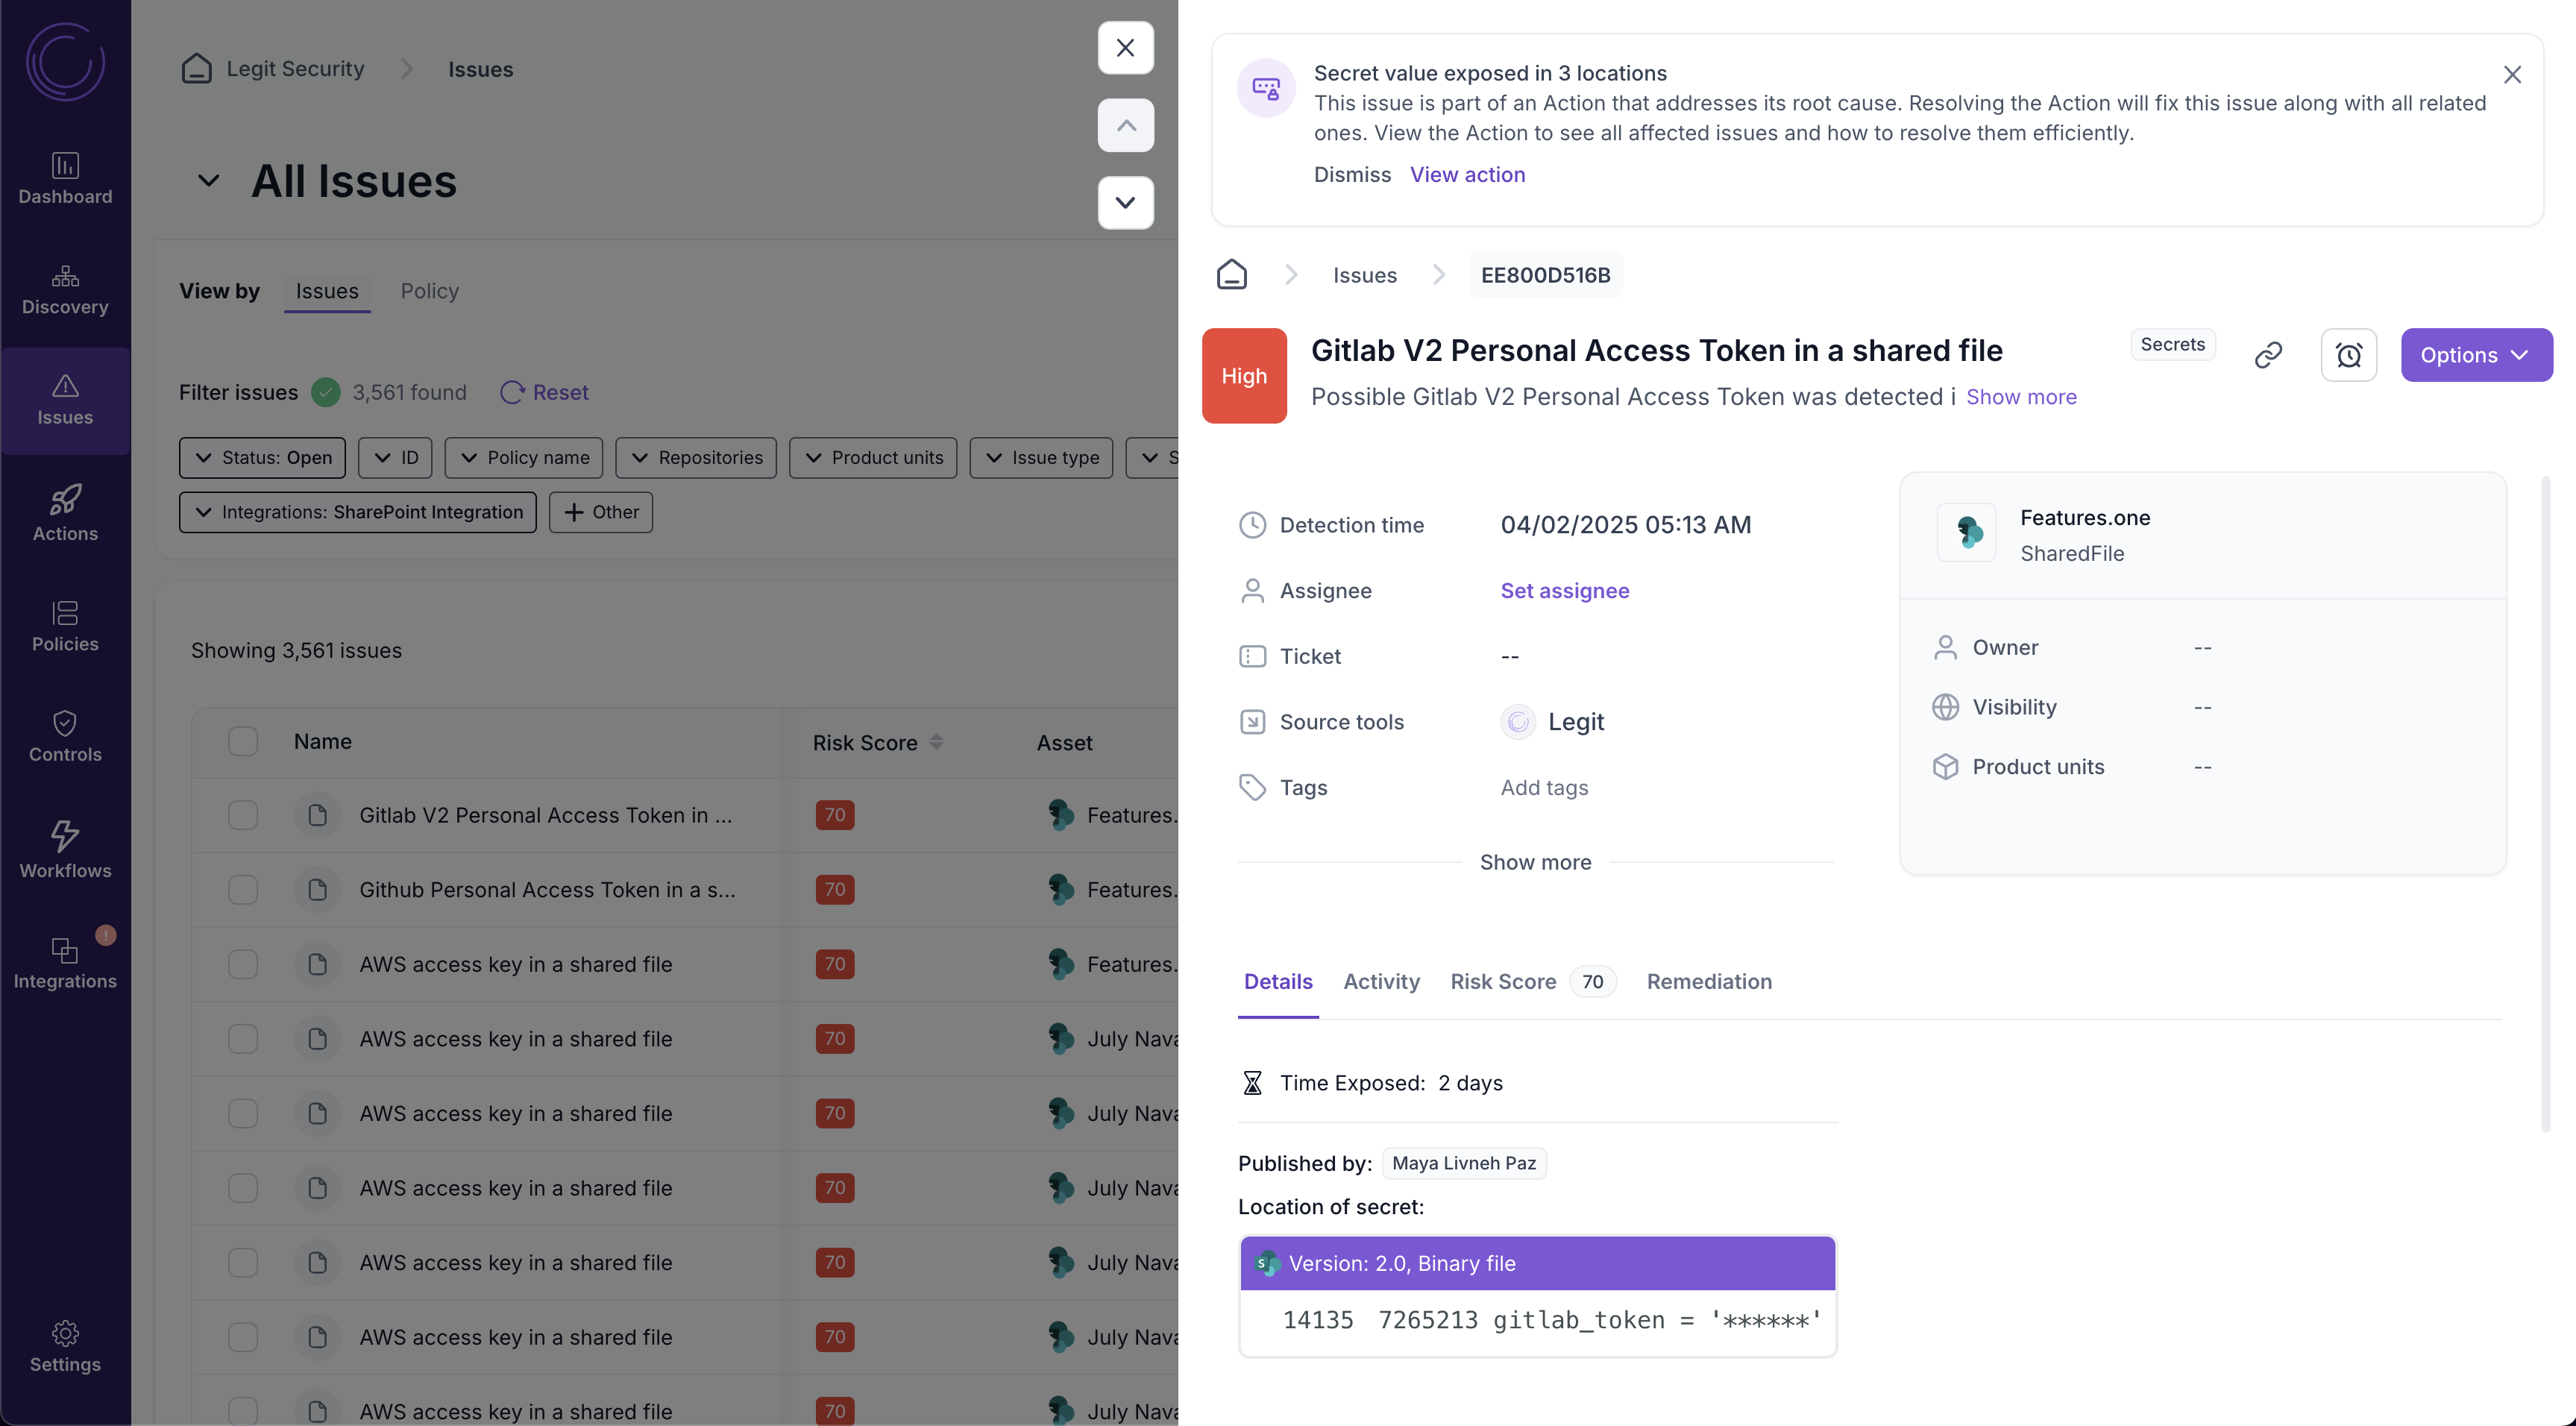Open the Issue type filter dropdown
This screenshot has width=2576, height=1426.
pos(1041,457)
